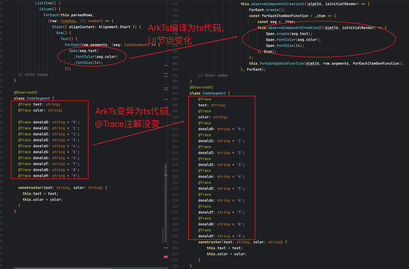Click line number 205 in right pane gutter

175,87
